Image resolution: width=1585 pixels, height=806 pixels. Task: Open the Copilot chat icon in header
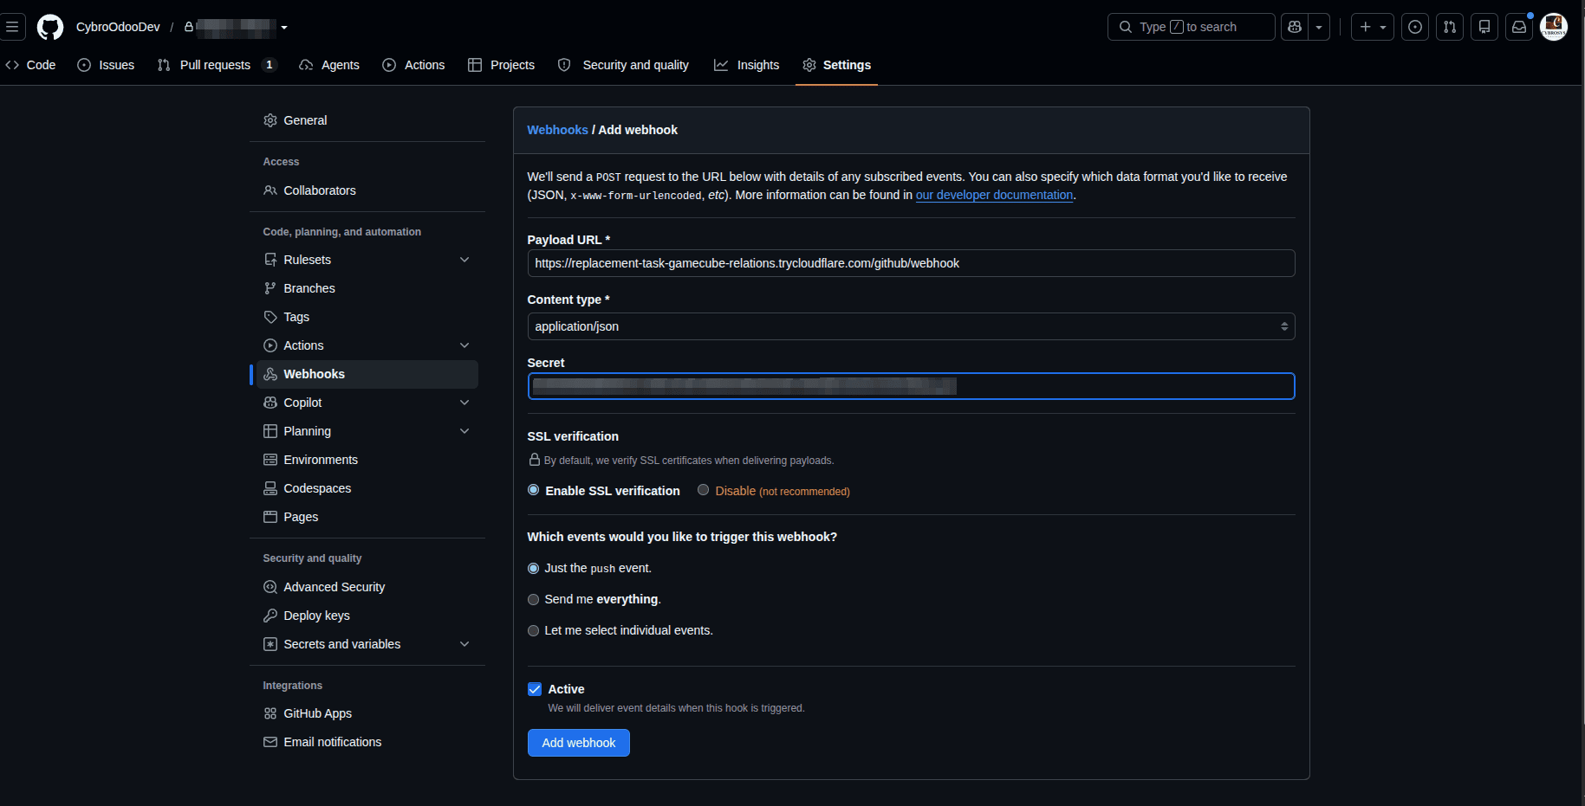point(1295,27)
